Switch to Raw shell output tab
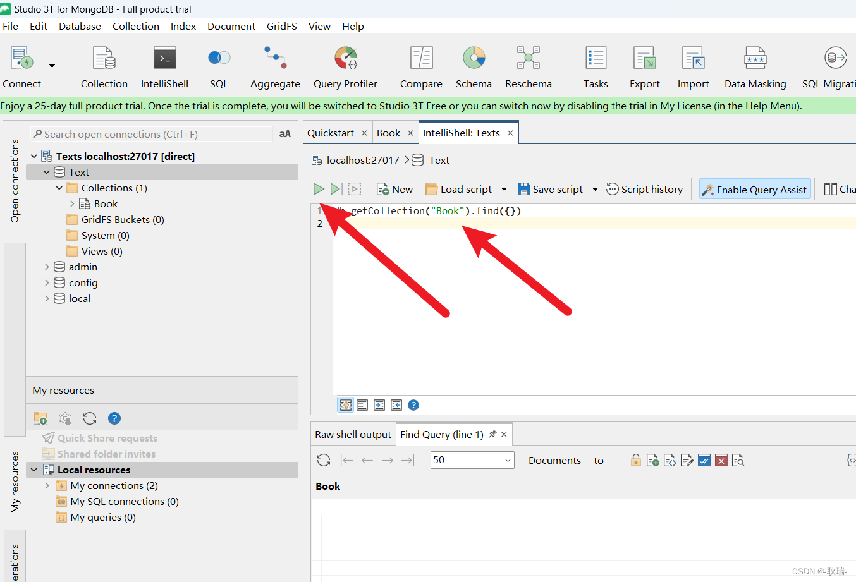This screenshot has height=582, width=856. pos(353,434)
